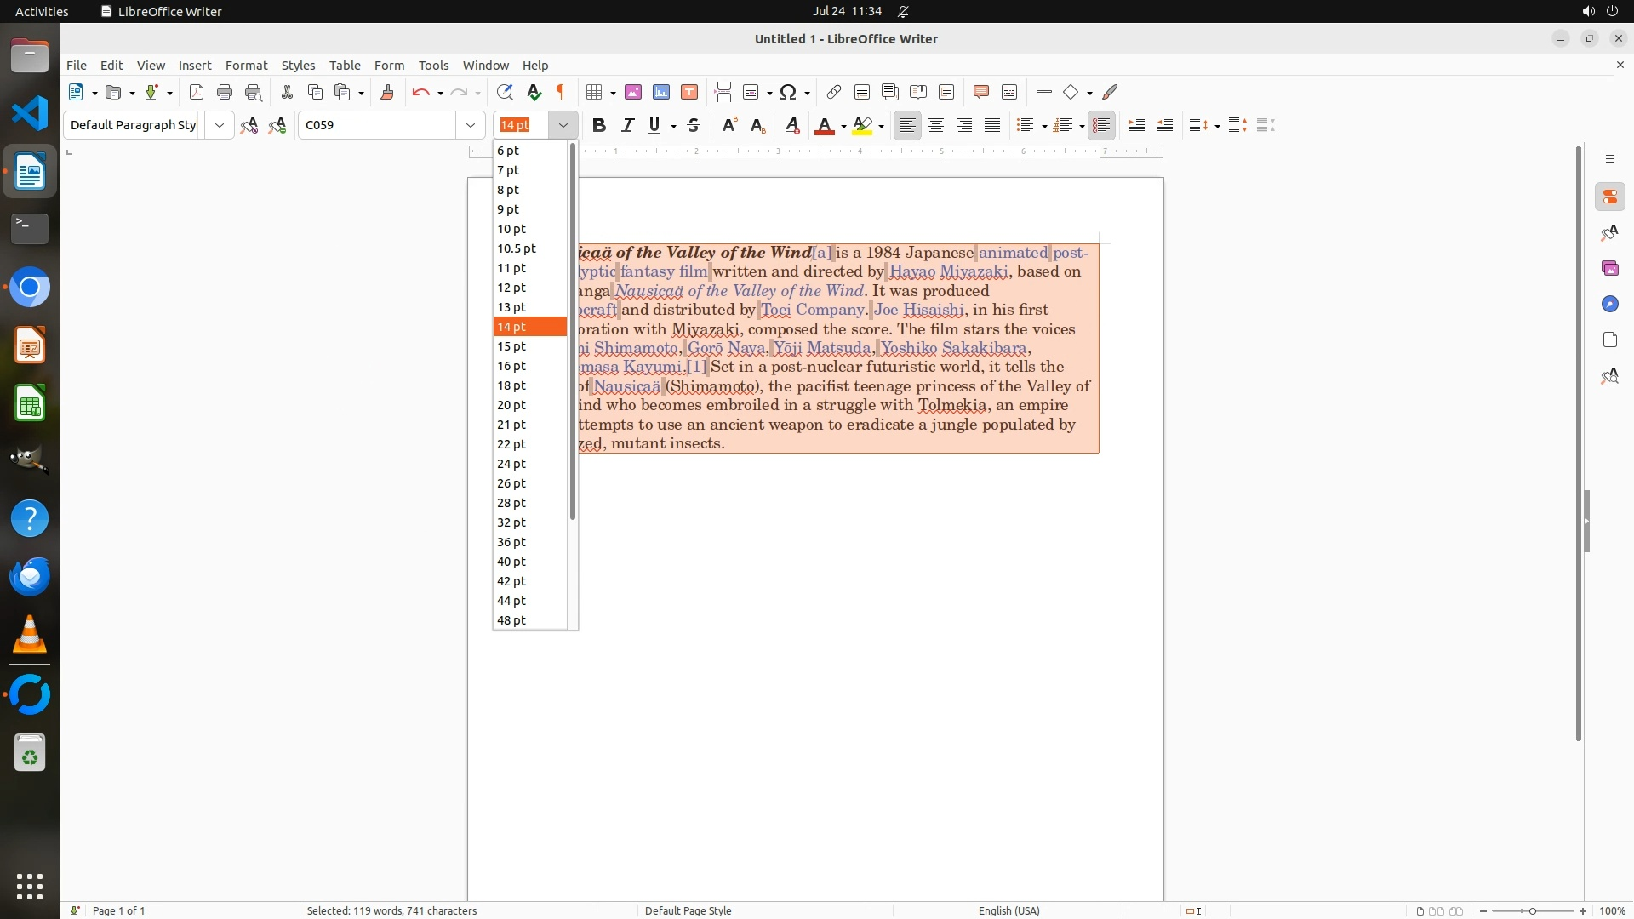The width and height of the screenshot is (1634, 919).
Task: Open the sidebar Gallery panel icon
Action: (x=1609, y=268)
